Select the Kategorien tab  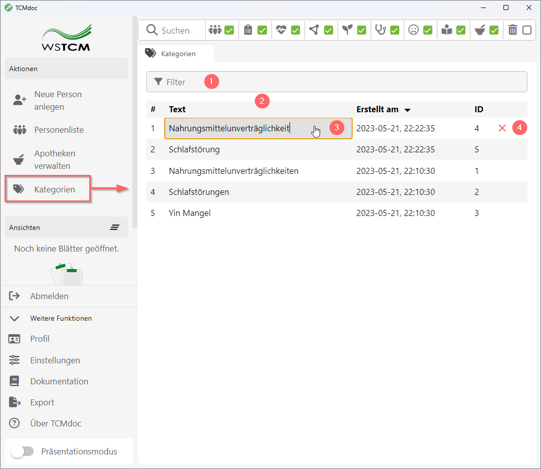point(176,54)
